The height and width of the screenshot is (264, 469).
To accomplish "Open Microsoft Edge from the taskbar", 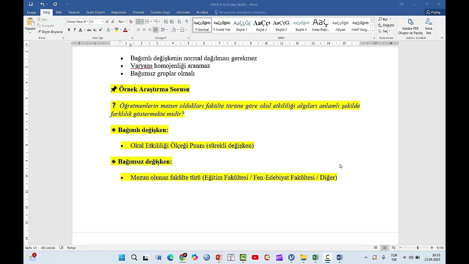I will tap(170, 258).
